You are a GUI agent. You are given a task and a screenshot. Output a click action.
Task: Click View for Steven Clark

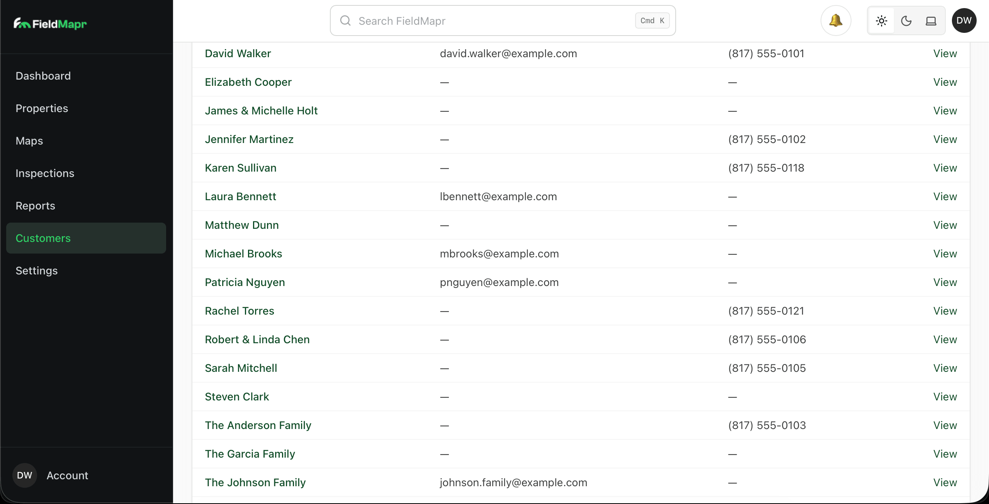pos(945,397)
